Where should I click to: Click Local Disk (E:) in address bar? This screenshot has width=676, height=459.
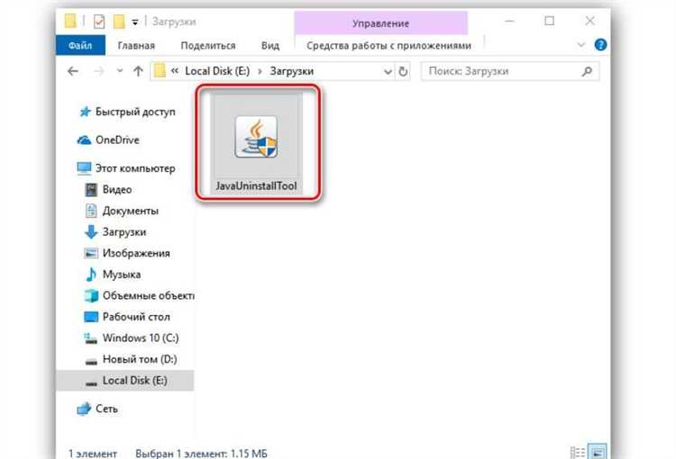click(x=217, y=71)
